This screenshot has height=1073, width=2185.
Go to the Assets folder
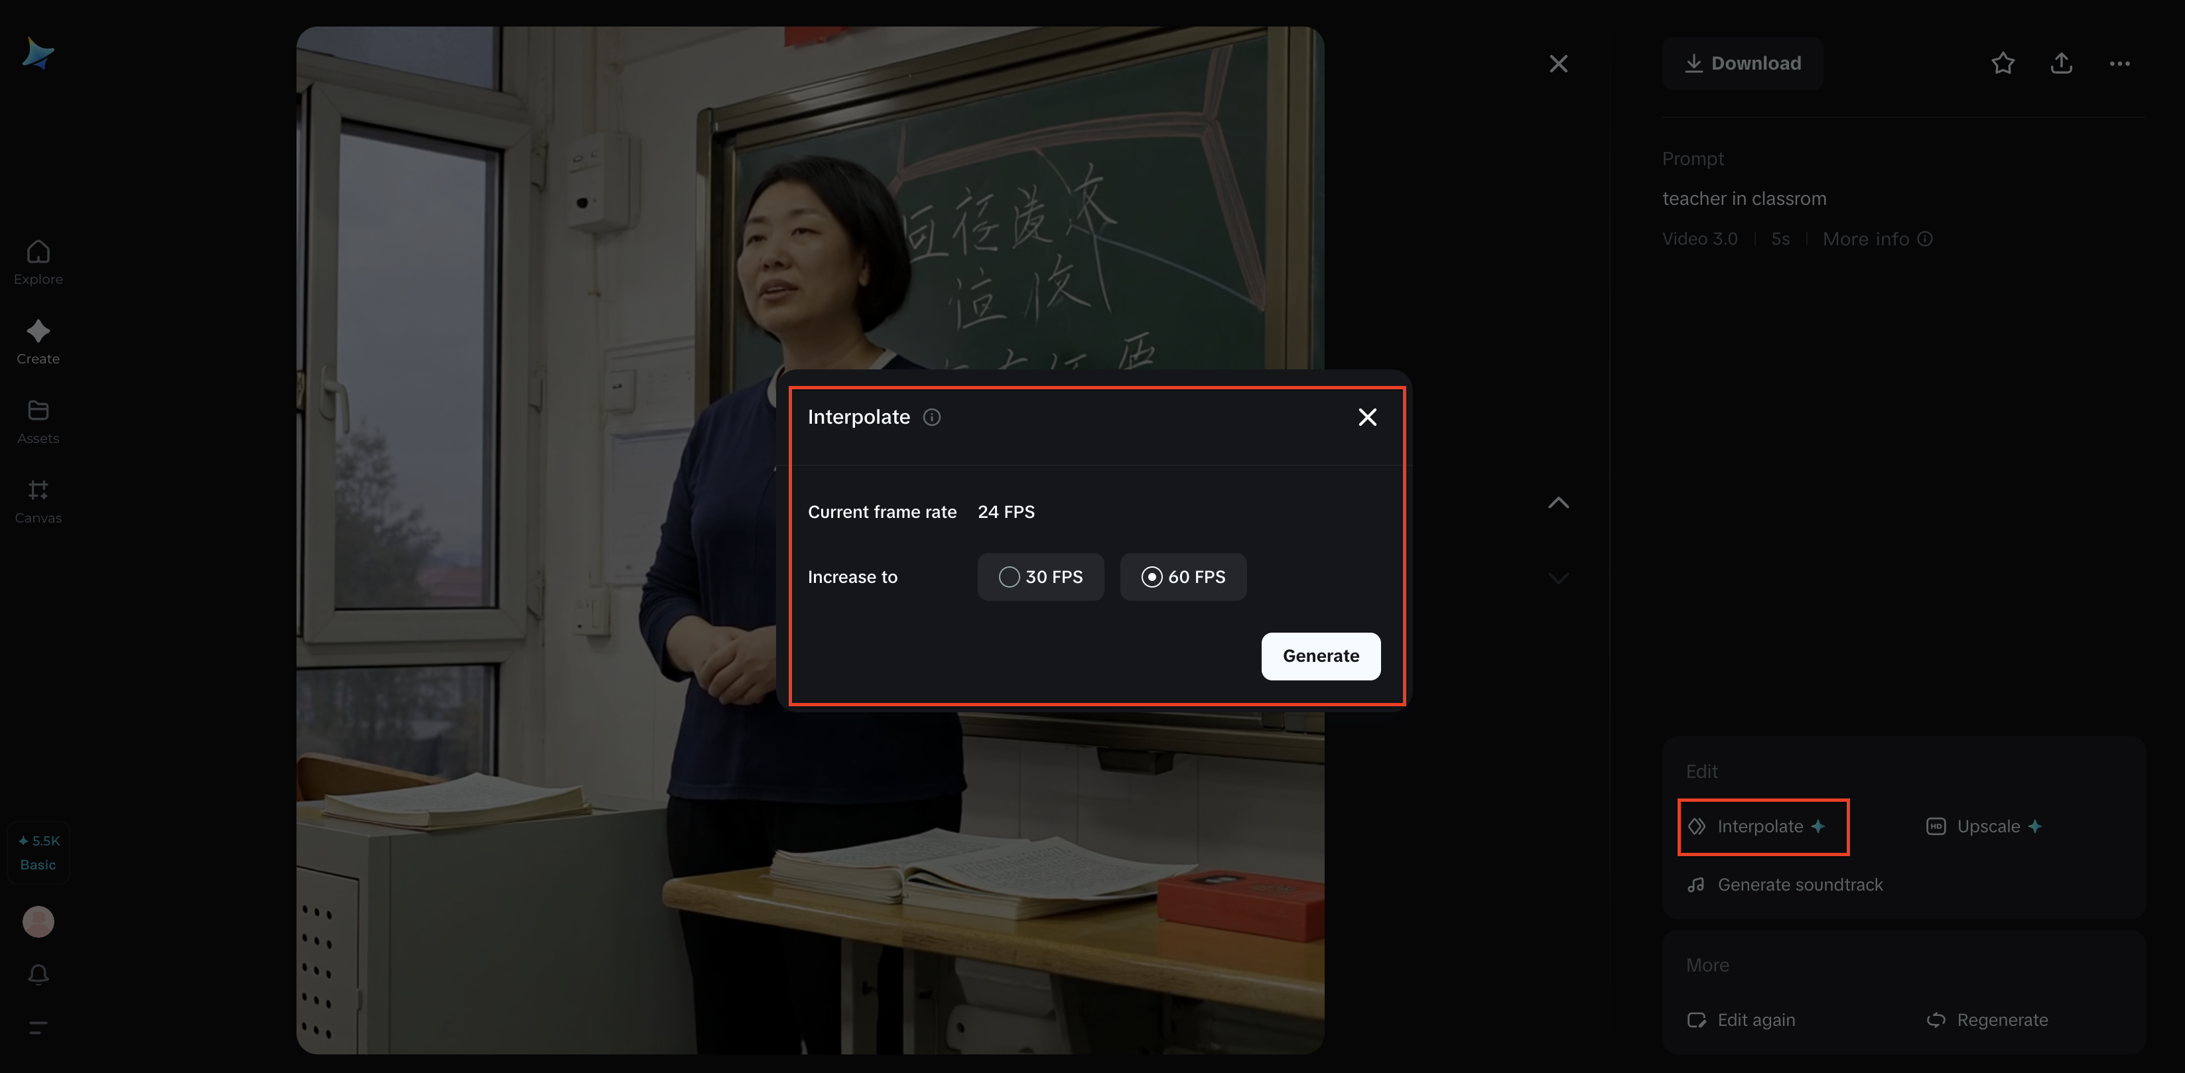(x=38, y=422)
